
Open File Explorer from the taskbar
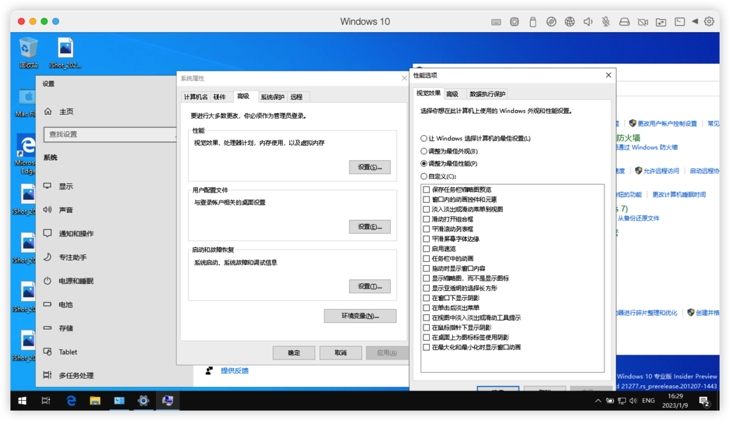click(x=95, y=400)
